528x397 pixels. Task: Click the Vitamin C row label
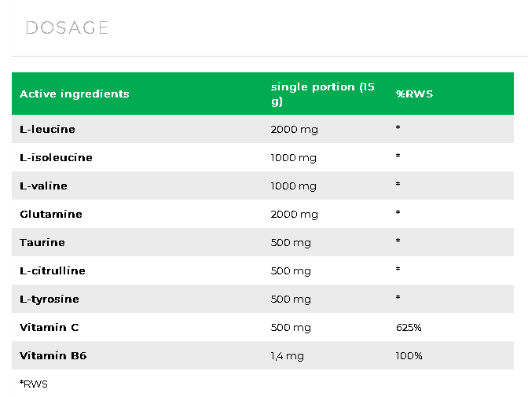[49, 327]
